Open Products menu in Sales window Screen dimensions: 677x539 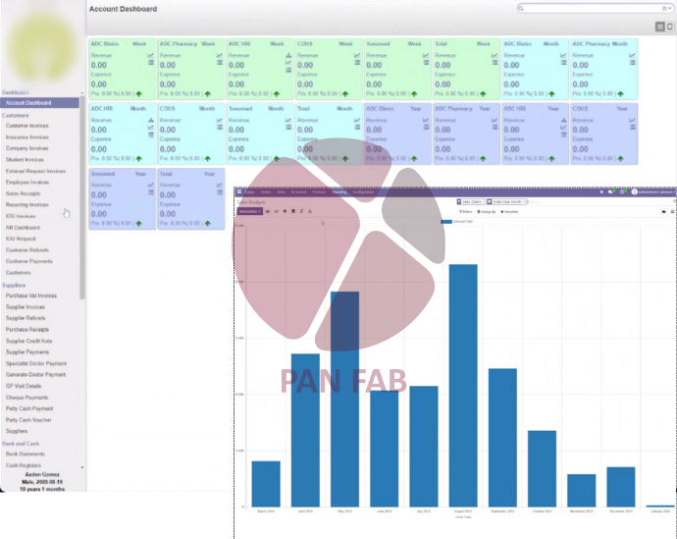(x=319, y=191)
